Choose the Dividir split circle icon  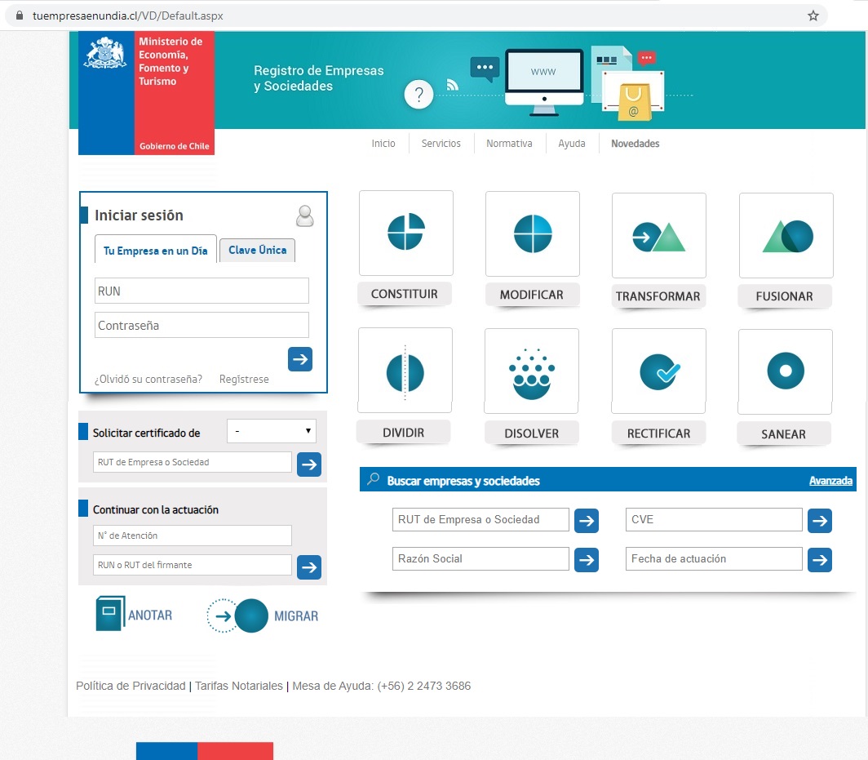(405, 372)
